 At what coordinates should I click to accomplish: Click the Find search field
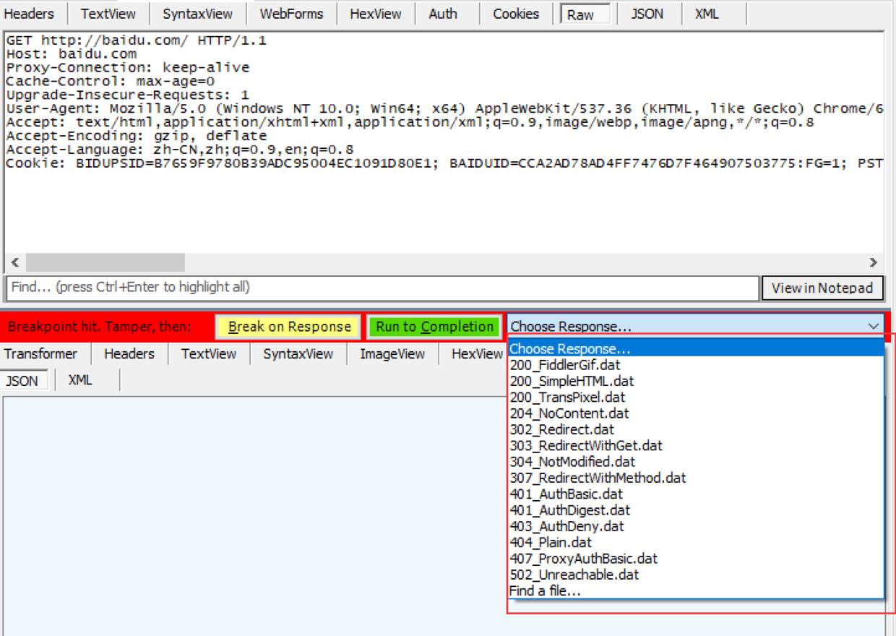pos(382,288)
